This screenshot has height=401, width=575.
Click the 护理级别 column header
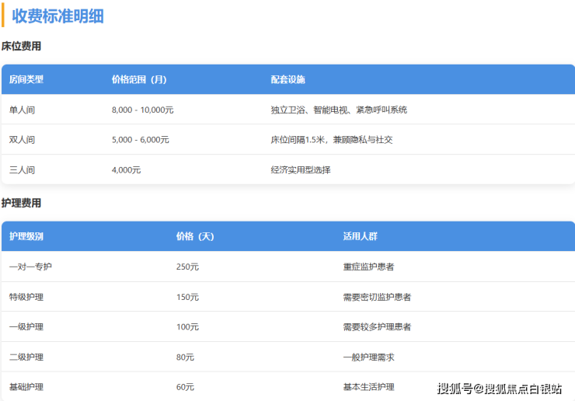[26, 236]
